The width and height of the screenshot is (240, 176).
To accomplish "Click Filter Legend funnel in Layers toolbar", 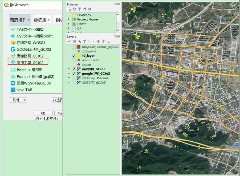I will tap(84, 41).
